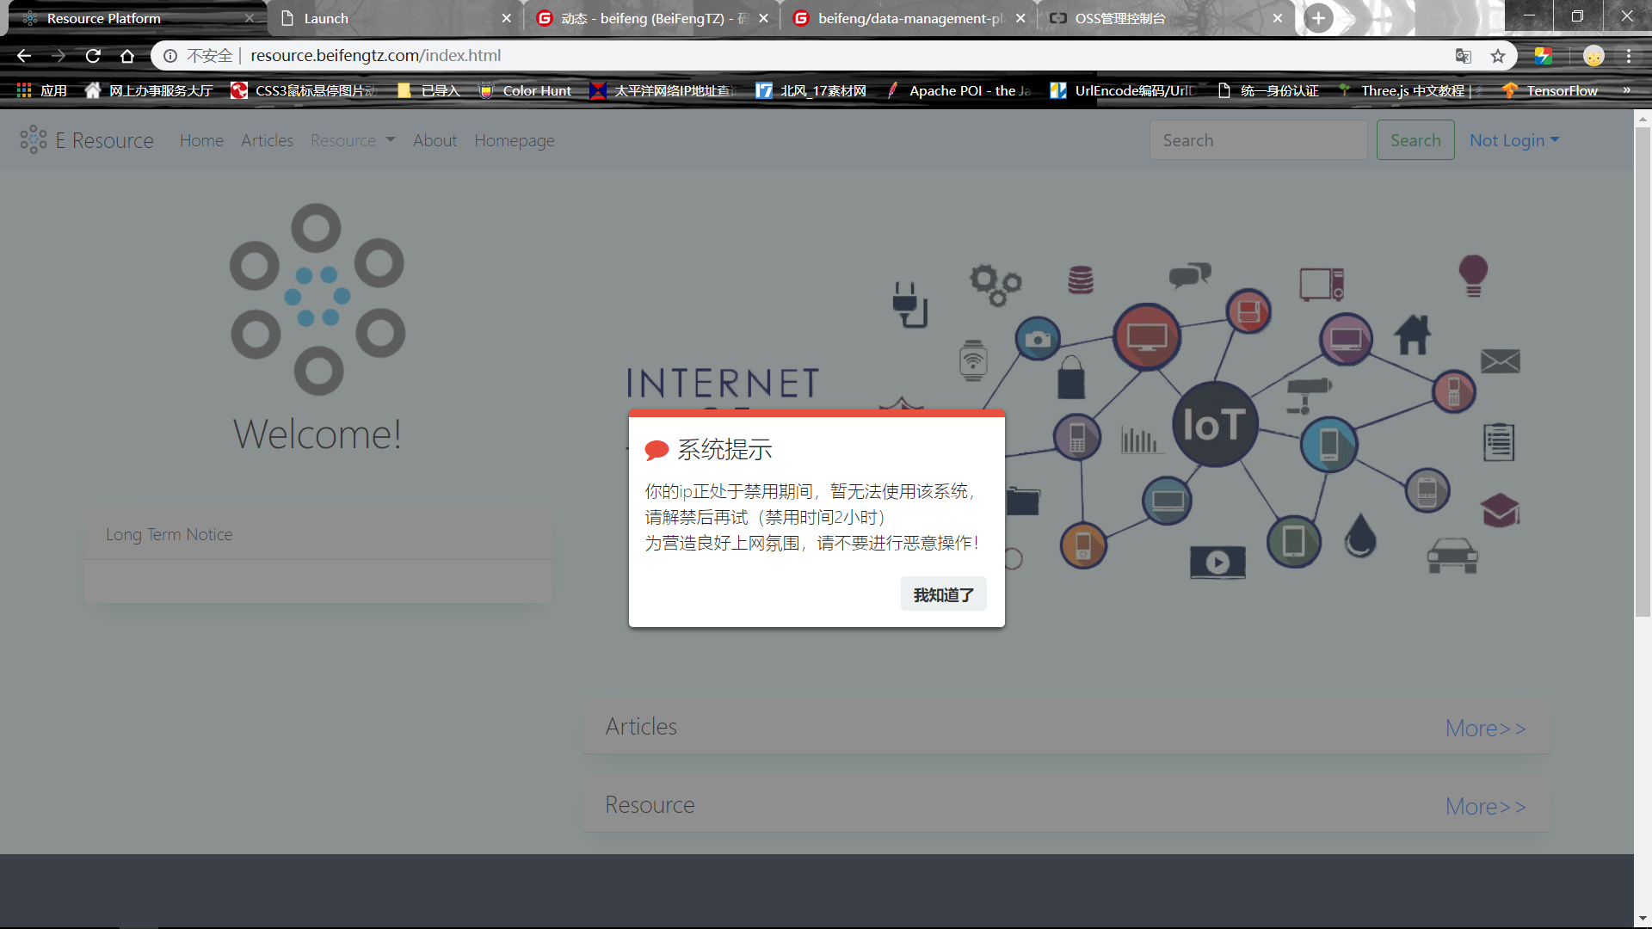This screenshot has height=929, width=1652.
Task: Open the cat profile avatar icon
Action: click(x=1594, y=55)
